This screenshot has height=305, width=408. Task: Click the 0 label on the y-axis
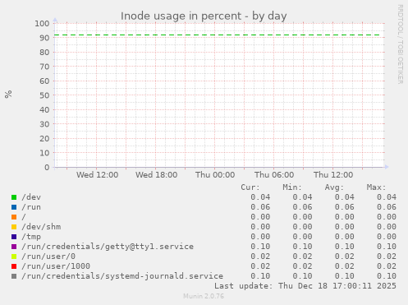47,167
